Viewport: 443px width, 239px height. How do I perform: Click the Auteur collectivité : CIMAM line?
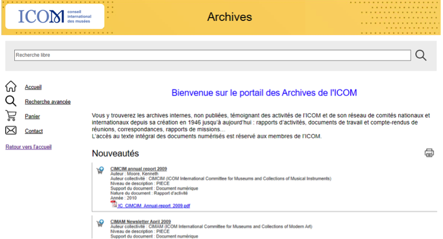(211, 227)
